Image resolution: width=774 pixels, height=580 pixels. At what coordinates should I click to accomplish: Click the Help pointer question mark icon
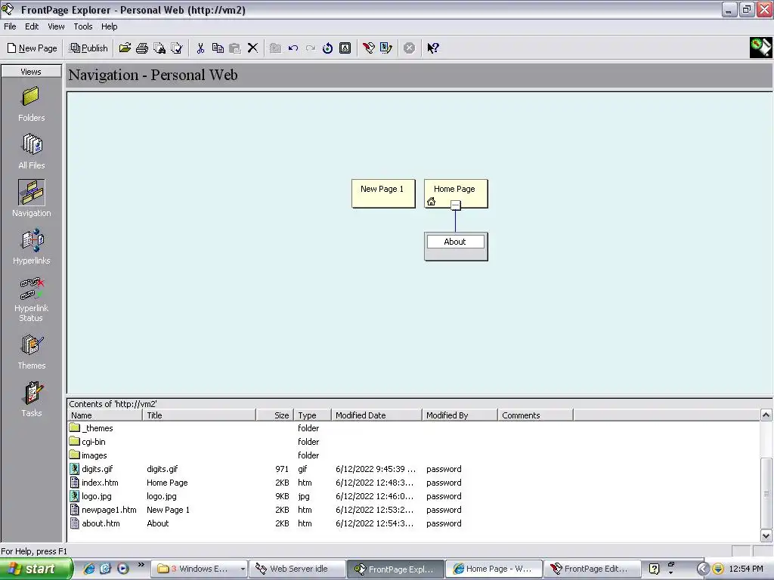pos(433,48)
